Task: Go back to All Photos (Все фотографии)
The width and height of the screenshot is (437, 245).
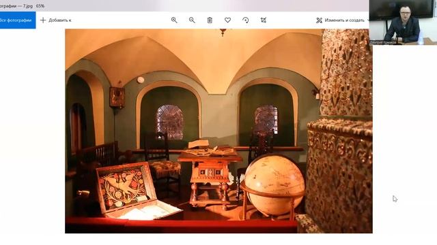Action: pyautogui.click(x=17, y=20)
